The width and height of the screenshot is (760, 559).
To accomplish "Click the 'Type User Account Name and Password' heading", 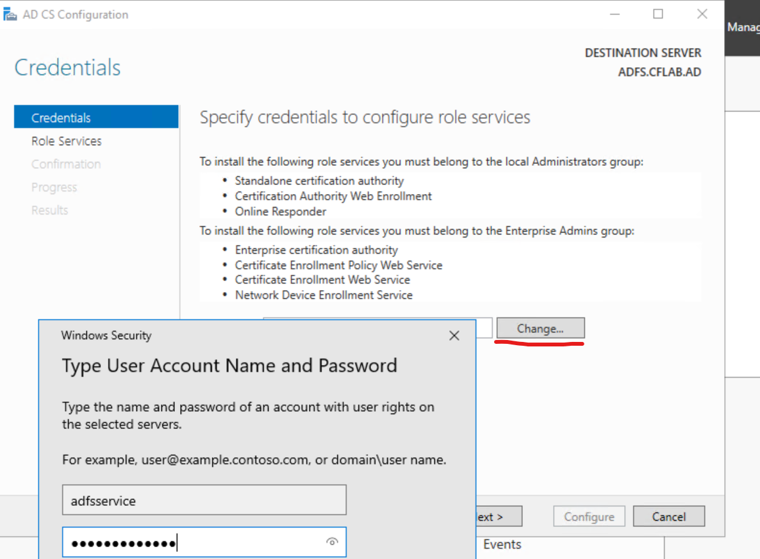I will tap(230, 366).
